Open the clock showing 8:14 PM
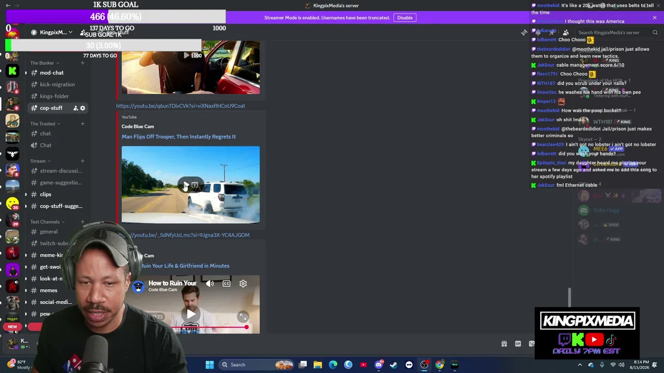Image resolution: width=664 pixels, height=373 pixels. tap(641, 365)
